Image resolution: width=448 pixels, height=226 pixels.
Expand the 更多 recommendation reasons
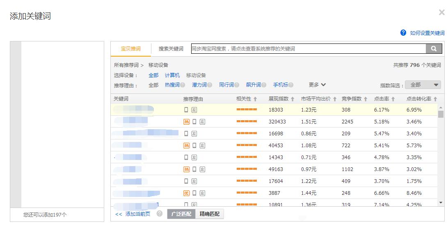coord(317,85)
